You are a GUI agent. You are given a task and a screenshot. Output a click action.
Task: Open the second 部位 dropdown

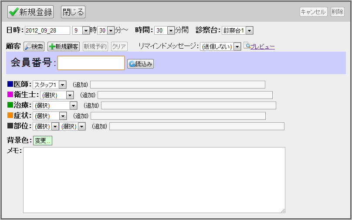pos(72,127)
